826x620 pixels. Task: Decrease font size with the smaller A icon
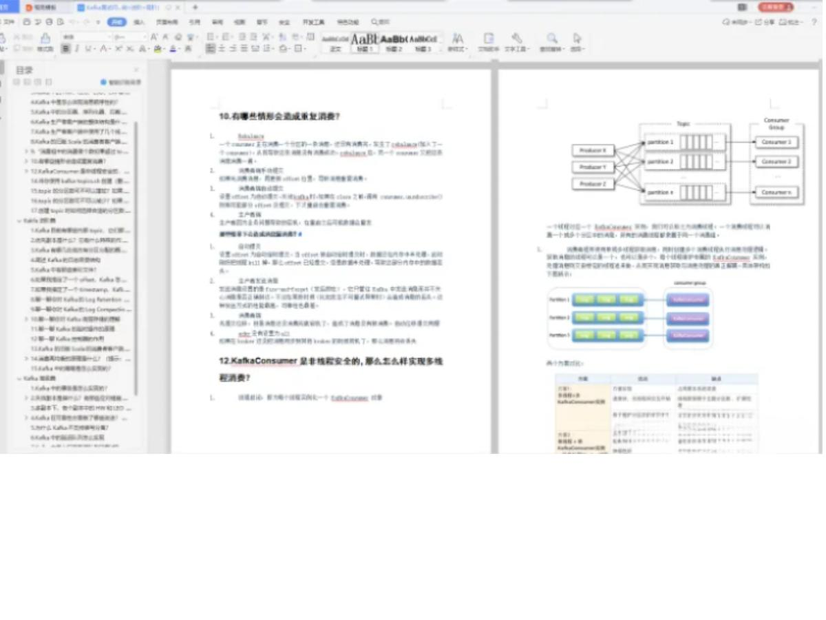tap(165, 37)
